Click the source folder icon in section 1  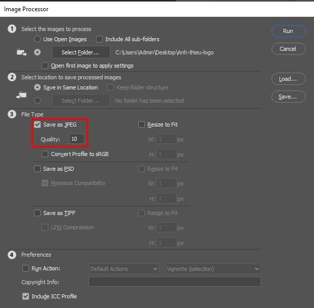point(21,52)
